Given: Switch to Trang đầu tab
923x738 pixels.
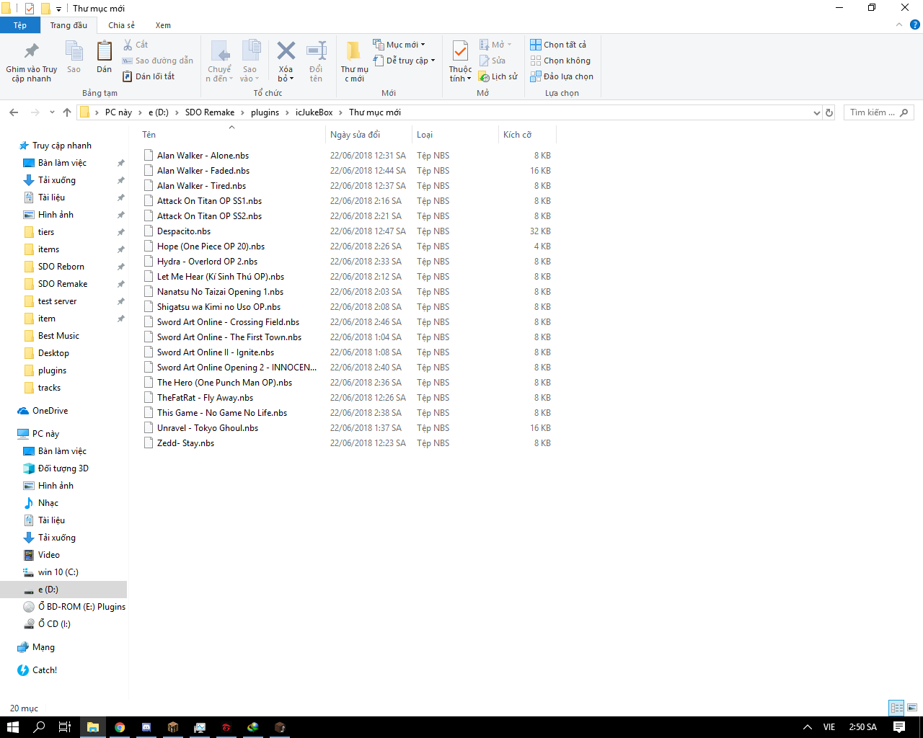Looking at the screenshot, I should [69, 25].
